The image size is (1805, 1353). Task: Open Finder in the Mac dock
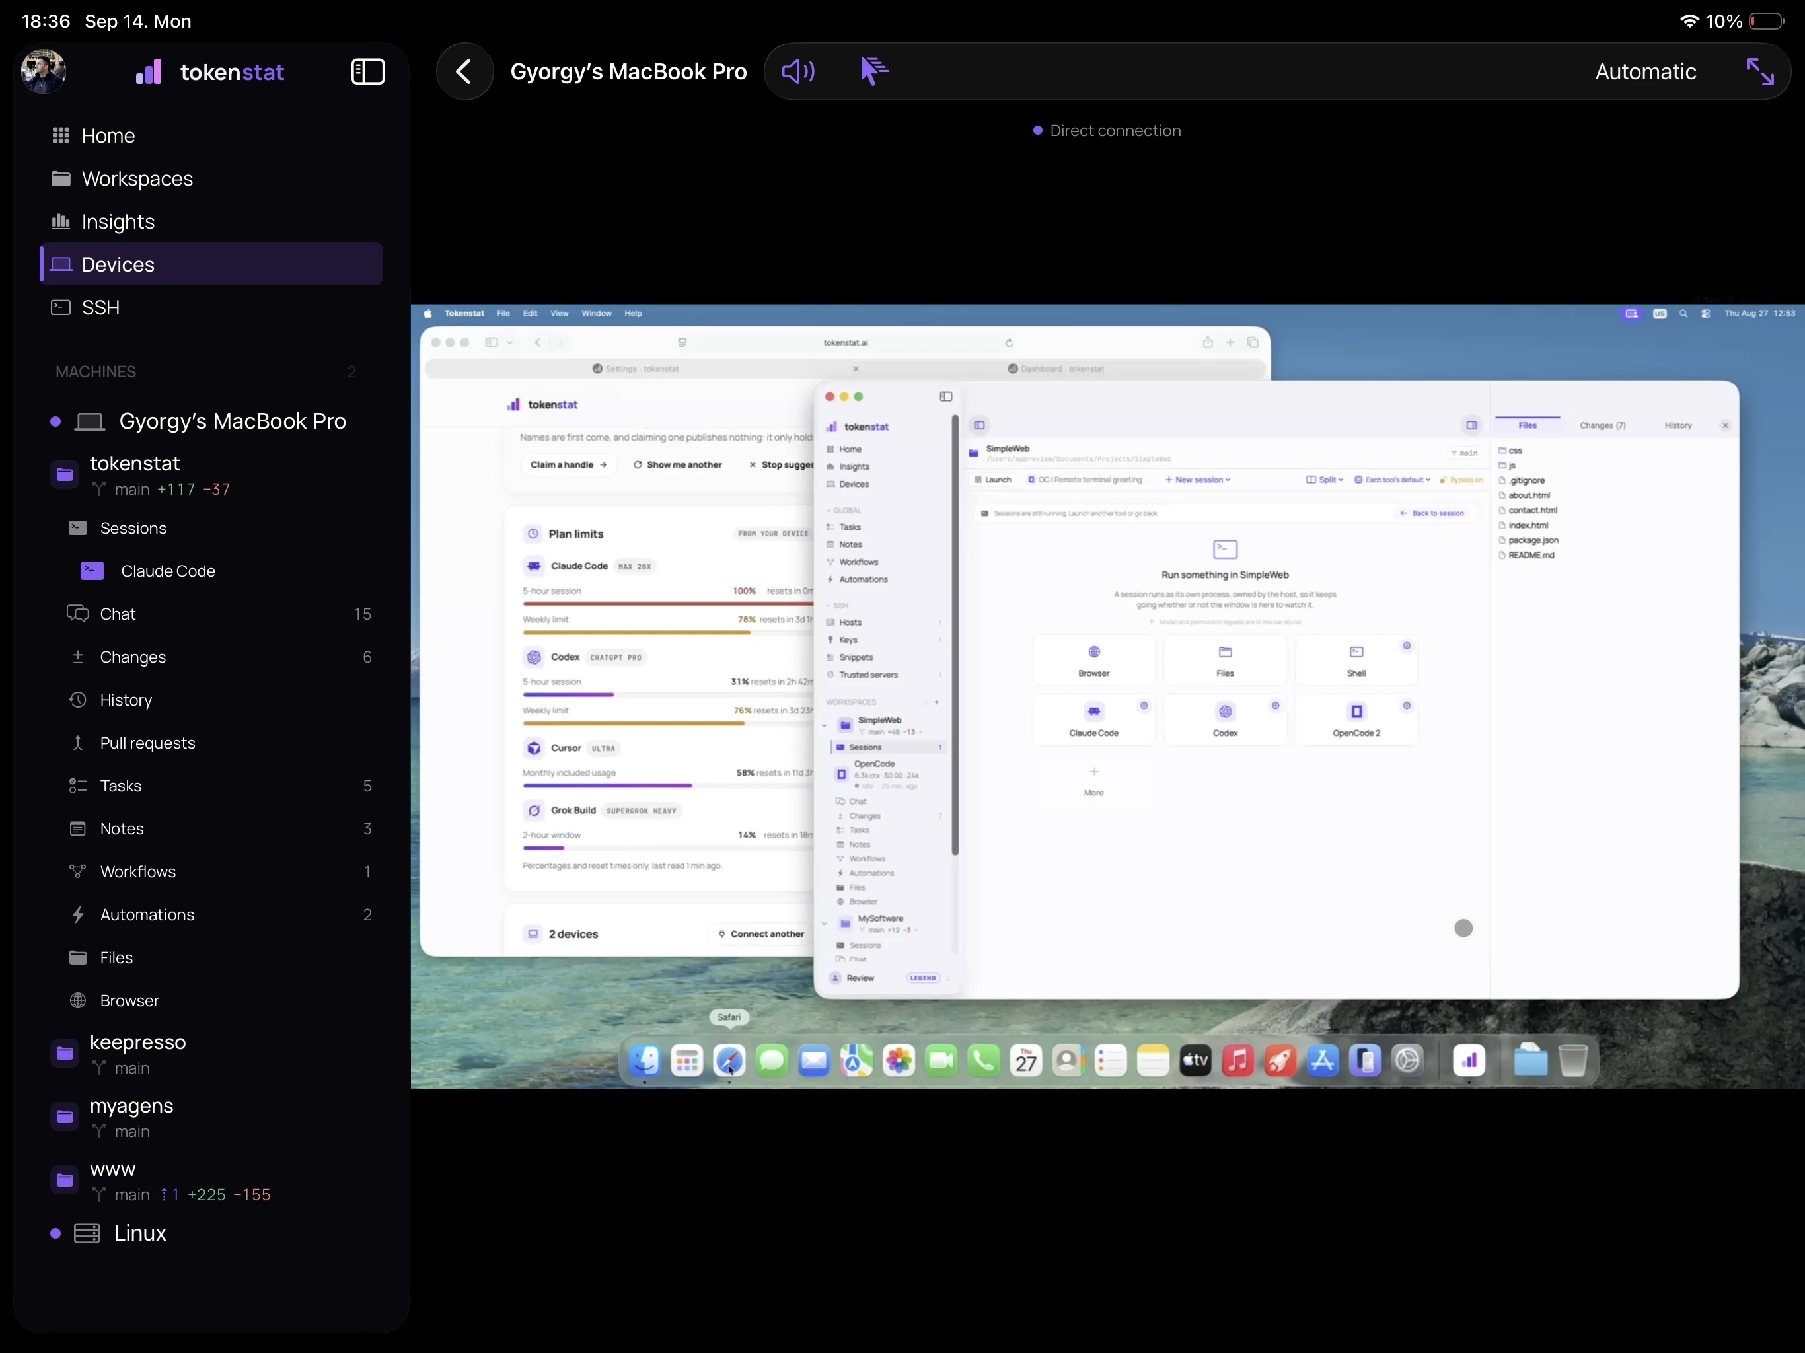[x=645, y=1061]
